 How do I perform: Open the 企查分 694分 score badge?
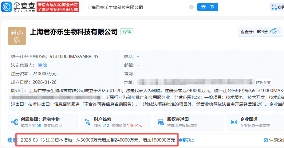pyautogui.click(x=260, y=32)
